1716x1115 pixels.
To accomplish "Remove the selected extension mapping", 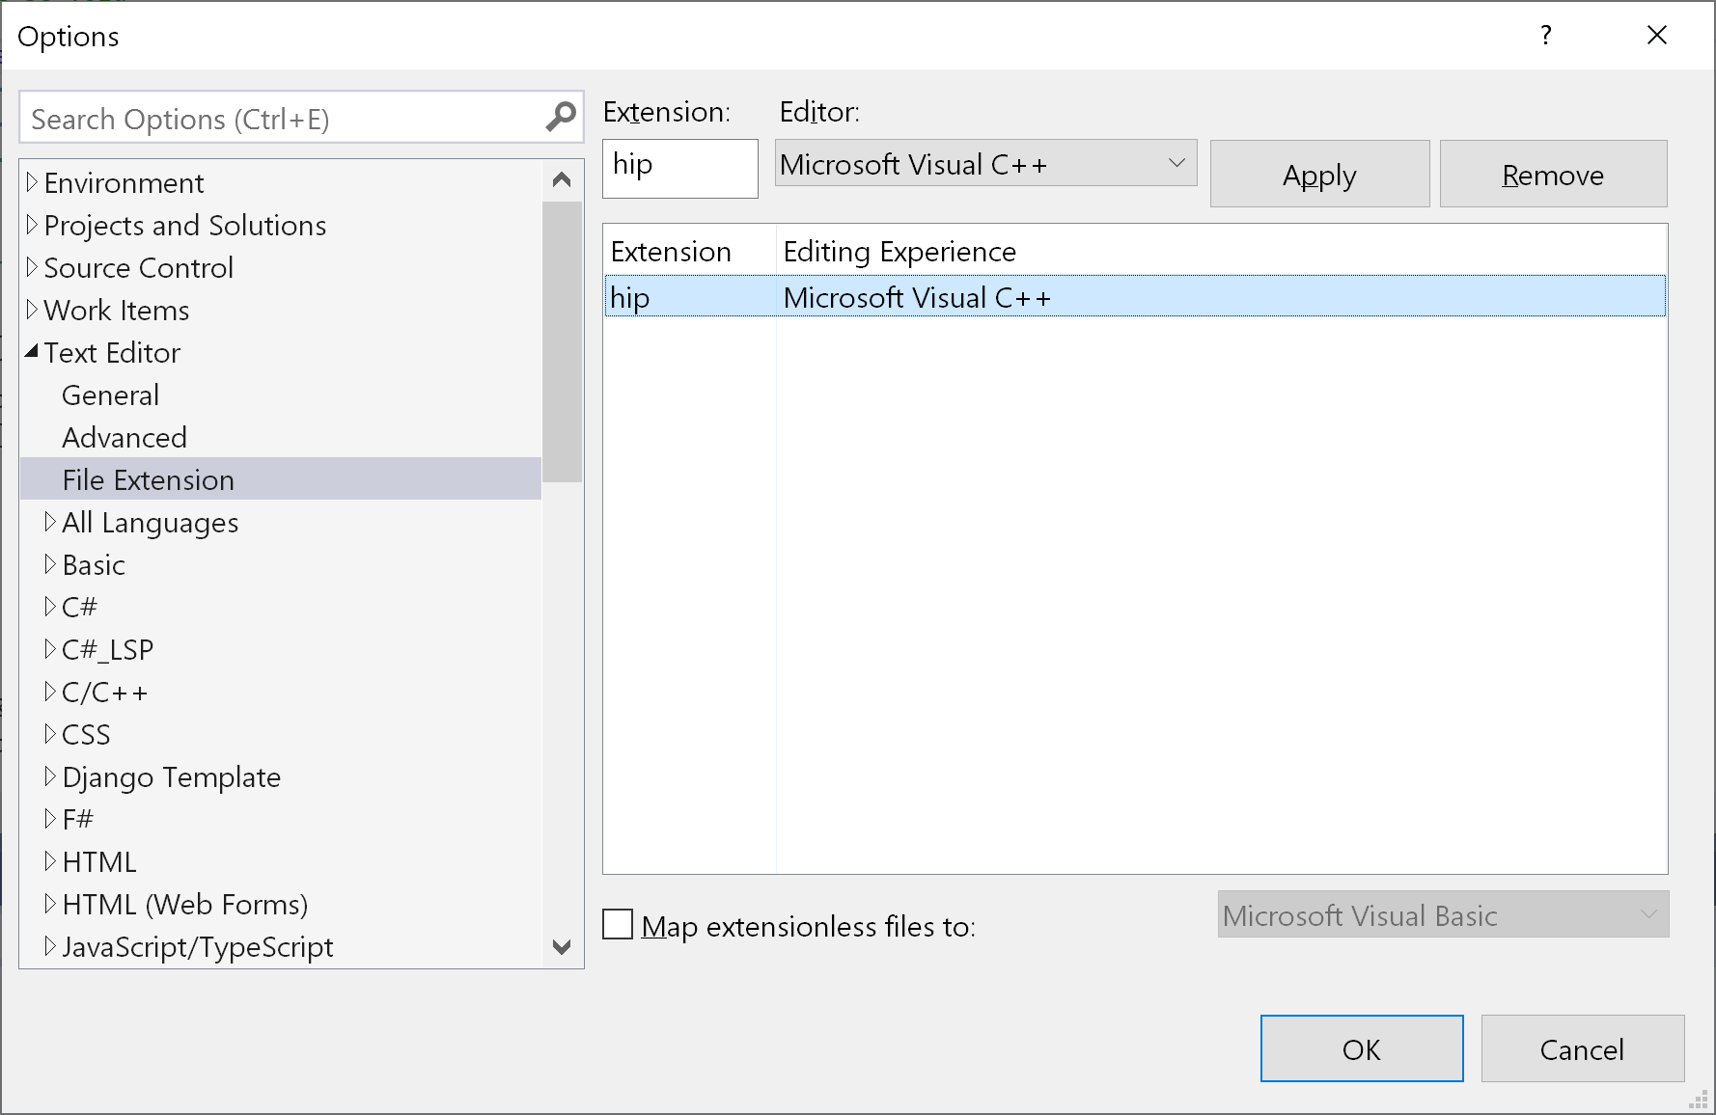I will click(x=1552, y=174).
